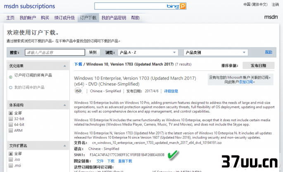The image size is (283, 172).
Task: Select 我的订阅中的产品 radio button
Action: 11,87
